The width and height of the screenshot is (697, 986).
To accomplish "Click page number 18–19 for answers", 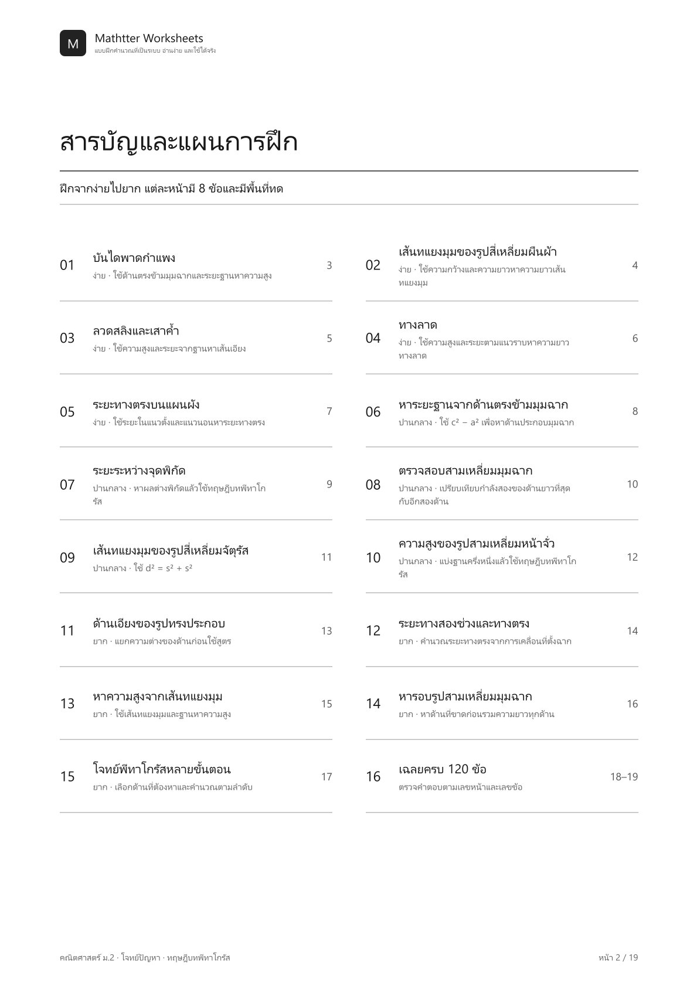I will coord(624,777).
